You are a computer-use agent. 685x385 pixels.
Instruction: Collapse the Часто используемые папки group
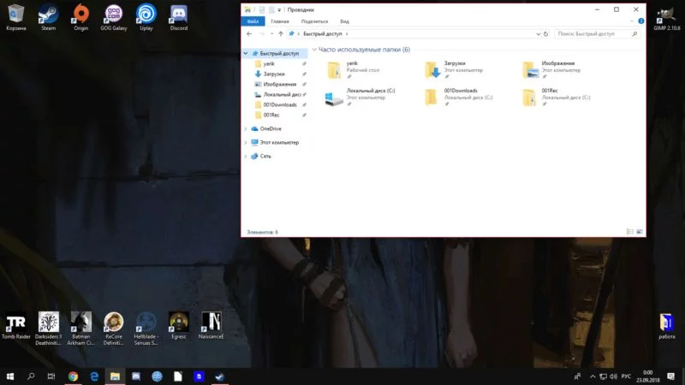[314, 50]
